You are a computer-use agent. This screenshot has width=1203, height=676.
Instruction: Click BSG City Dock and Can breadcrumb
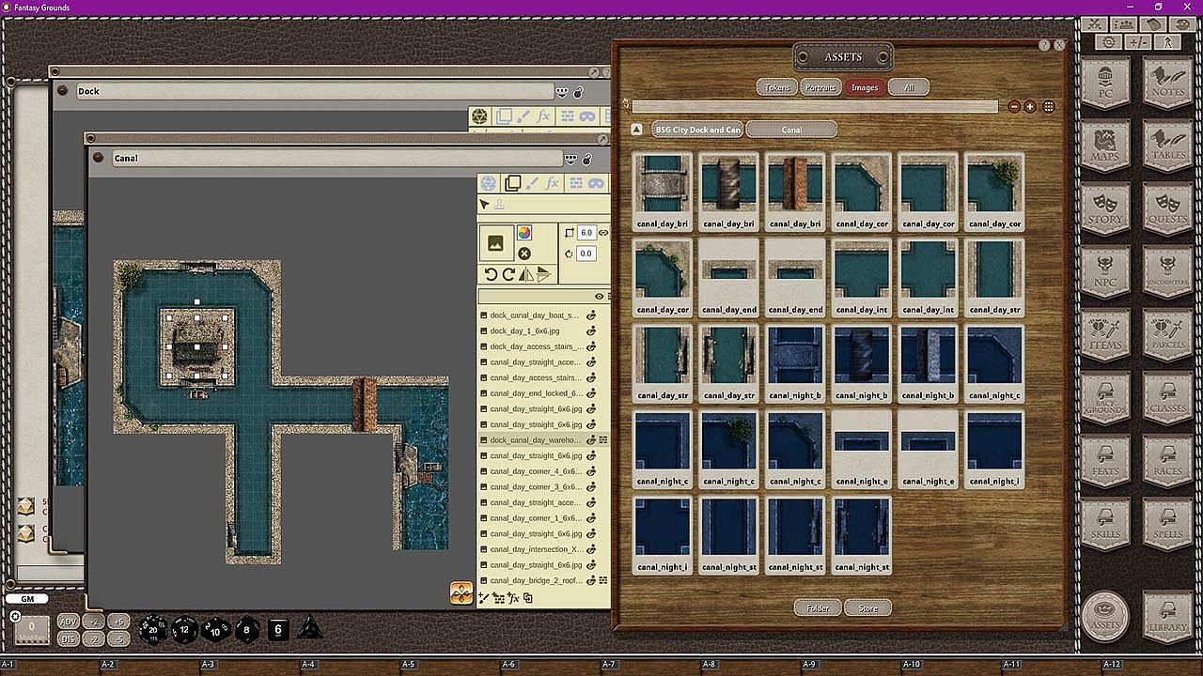coord(697,130)
